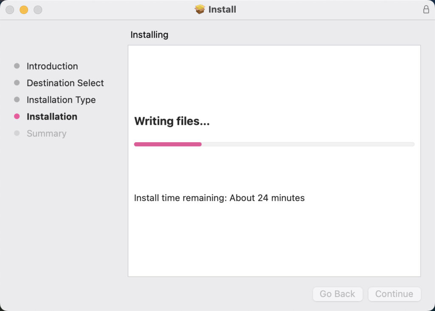Click the yellow minimize window control
The height and width of the screenshot is (311, 435).
24,9
